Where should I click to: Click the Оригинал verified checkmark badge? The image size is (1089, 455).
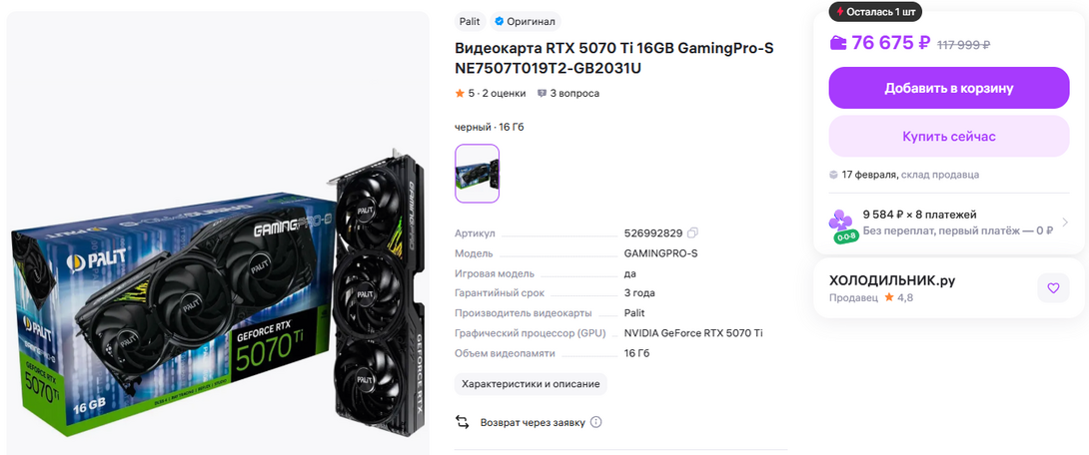point(499,22)
